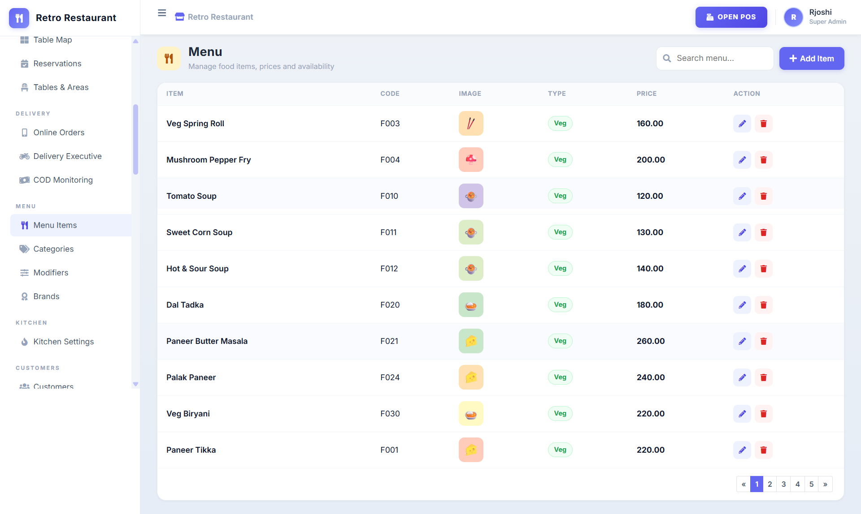Delete the Palak Paneer item
861x514 pixels.
(x=764, y=377)
